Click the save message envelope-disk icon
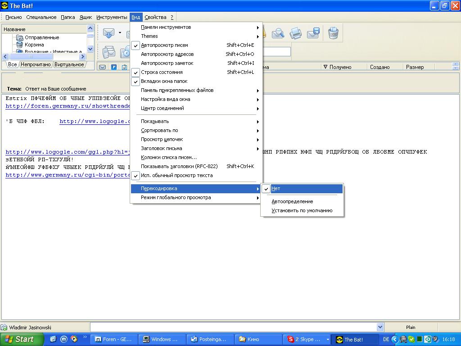 point(313,33)
